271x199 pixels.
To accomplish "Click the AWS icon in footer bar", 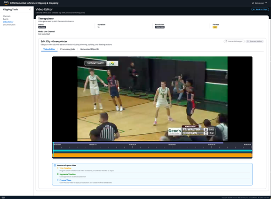I will coord(3,198).
